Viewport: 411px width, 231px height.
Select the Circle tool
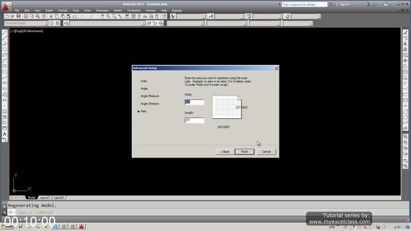click(4, 66)
